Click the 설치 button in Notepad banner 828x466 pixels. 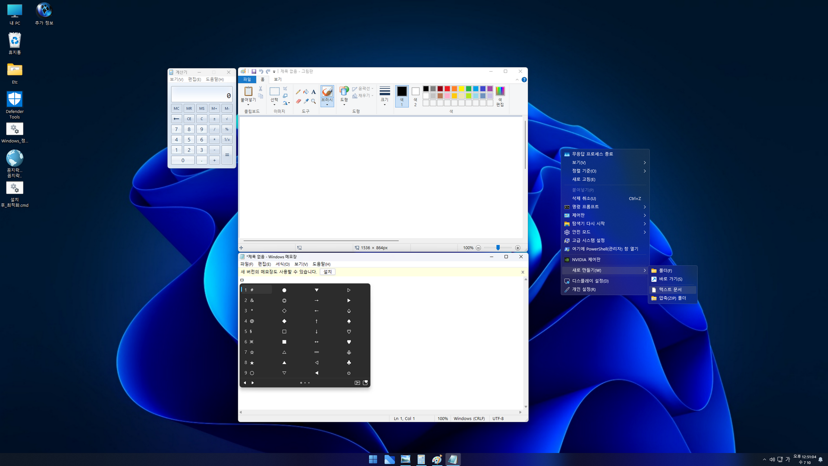click(328, 272)
